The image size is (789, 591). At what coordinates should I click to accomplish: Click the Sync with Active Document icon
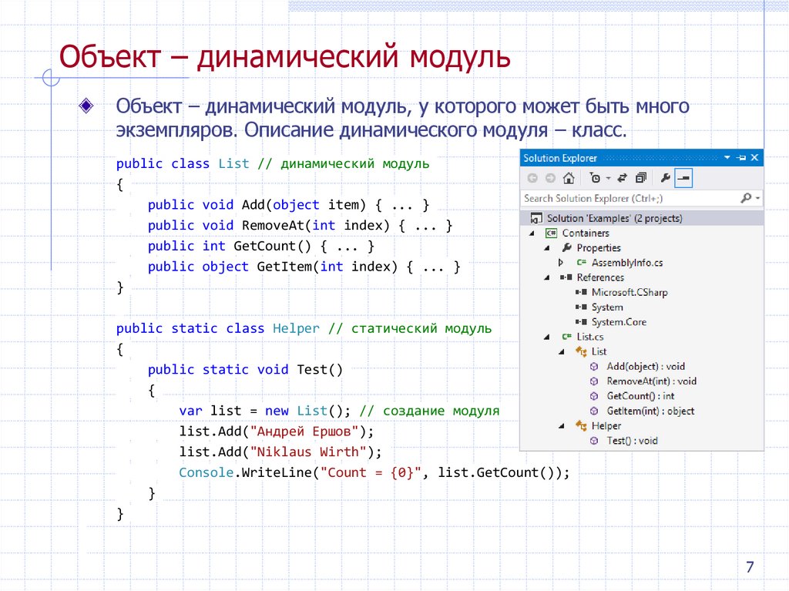tap(622, 177)
